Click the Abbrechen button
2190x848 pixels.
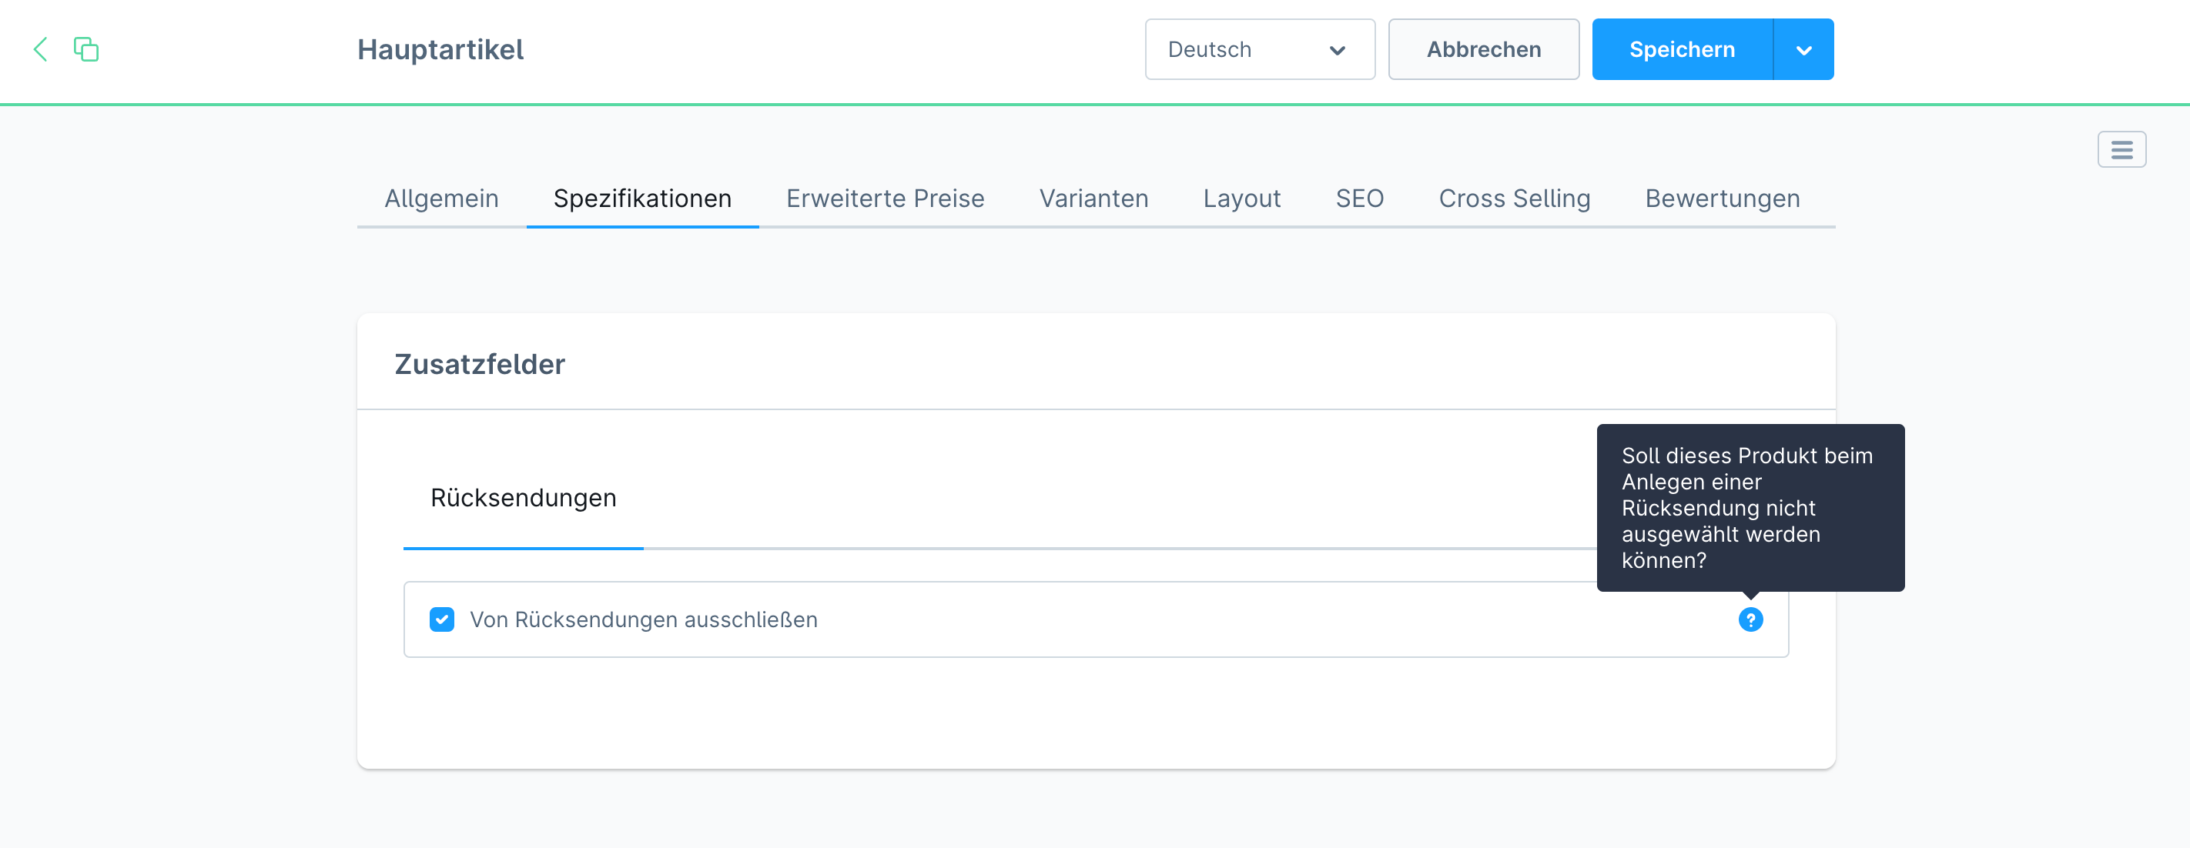point(1483,50)
